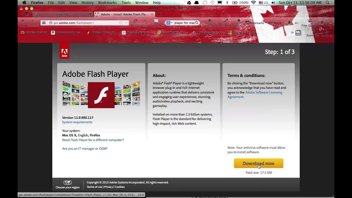Open the Tools menu
352x198 pixels.
(x=126, y=3)
